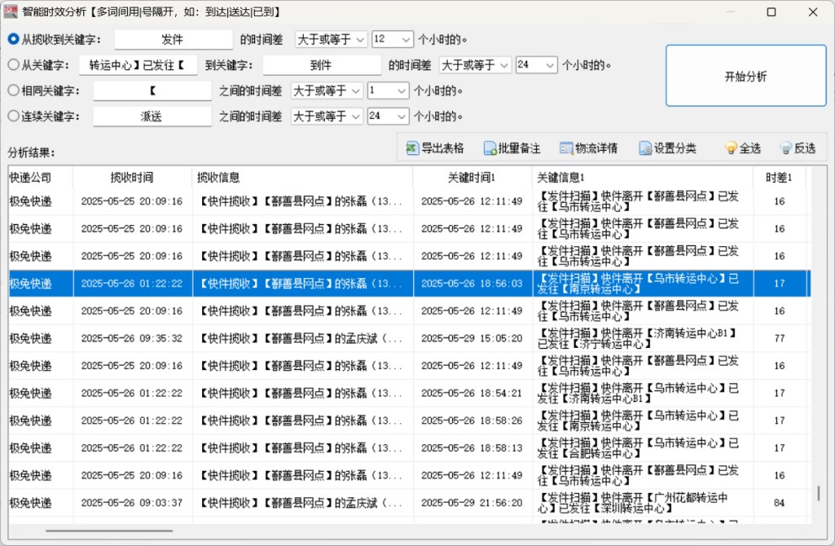The image size is (835, 546).
Task: Click pickup time 2025-05-26 09:35:32
Action: point(131,338)
